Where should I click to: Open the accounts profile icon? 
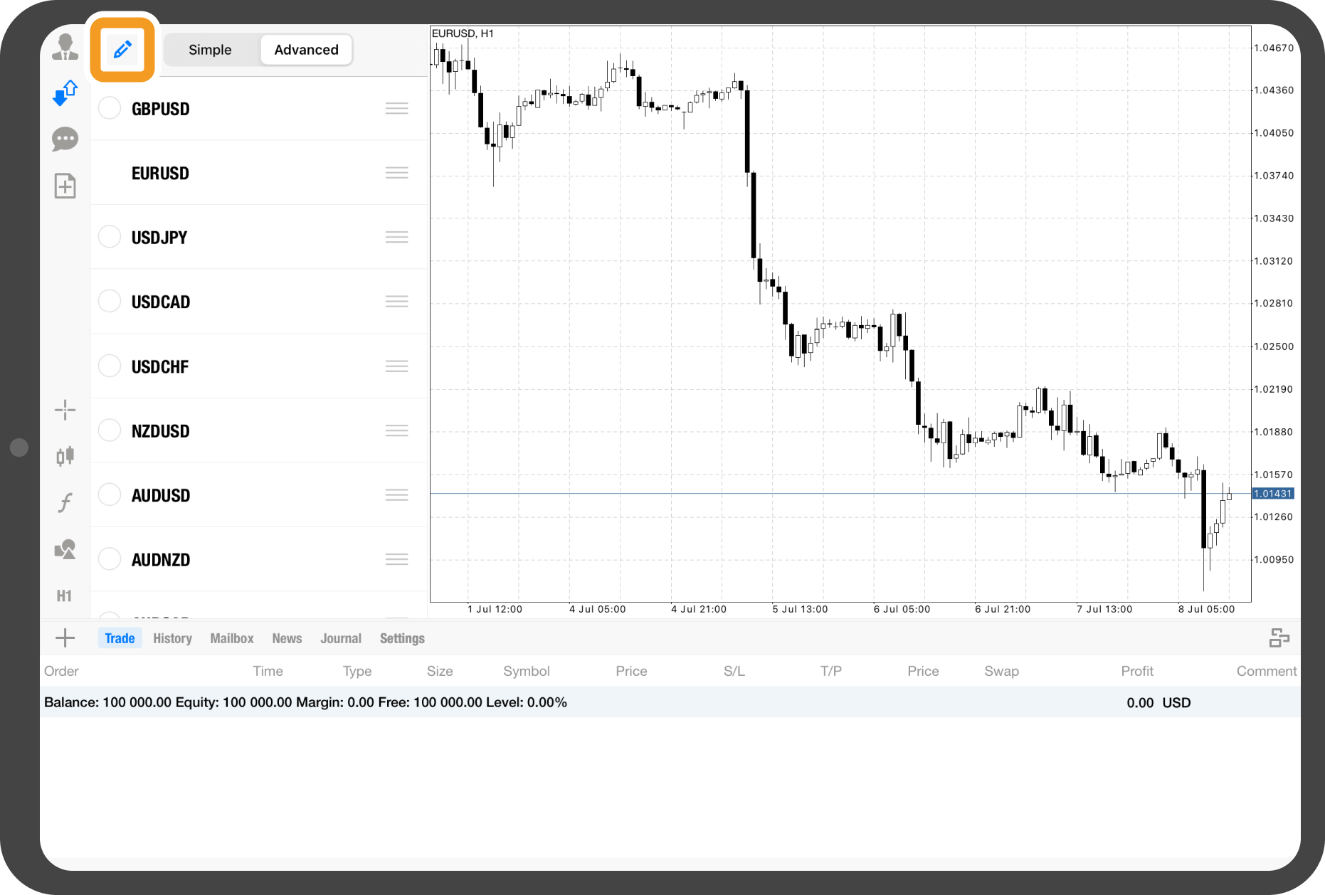65,47
